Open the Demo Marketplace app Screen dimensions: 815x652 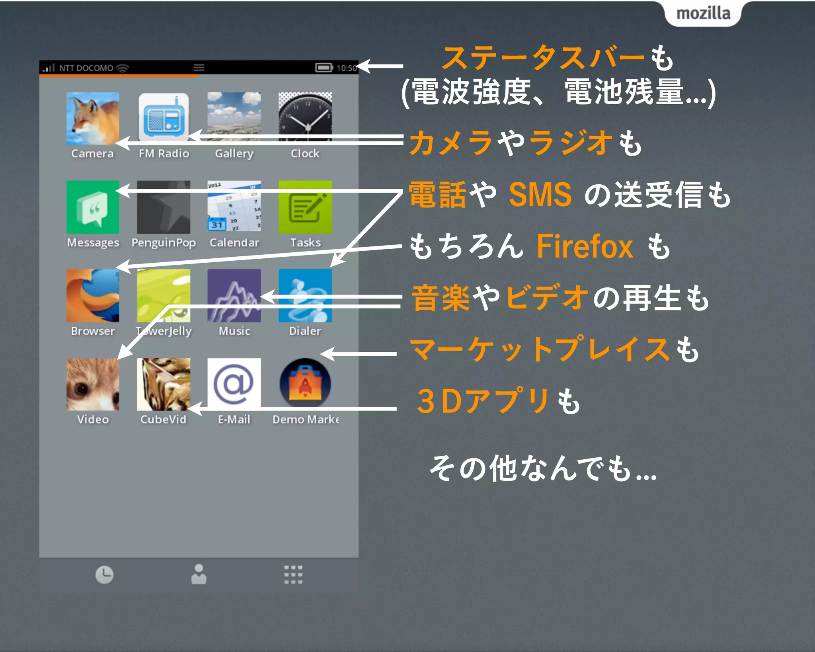point(305,383)
